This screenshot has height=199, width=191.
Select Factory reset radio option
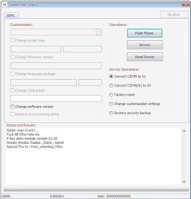tap(111, 95)
